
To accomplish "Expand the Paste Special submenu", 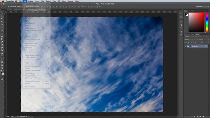I will 37,23.
